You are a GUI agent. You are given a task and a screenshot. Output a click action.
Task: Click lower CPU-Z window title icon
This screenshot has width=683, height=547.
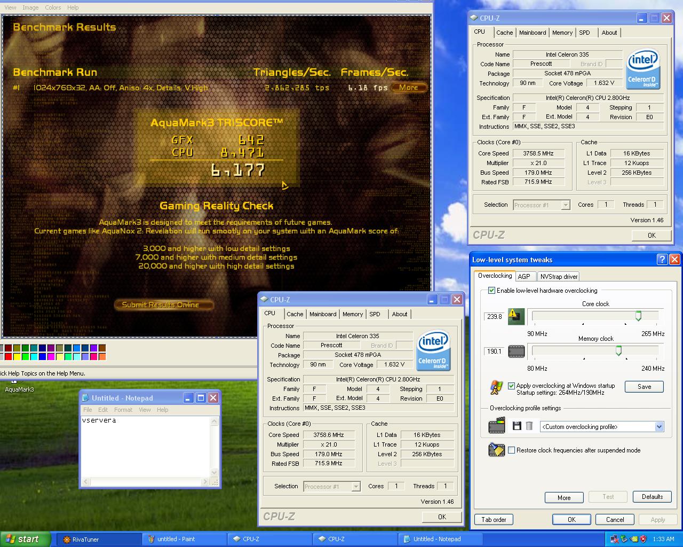tap(264, 300)
